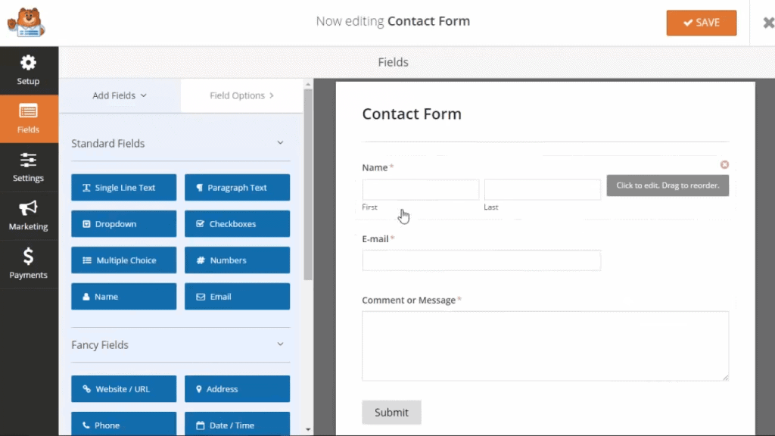Switch to the Add Fields tab
Image resolution: width=775 pixels, height=436 pixels.
pyautogui.click(x=120, y=95)
